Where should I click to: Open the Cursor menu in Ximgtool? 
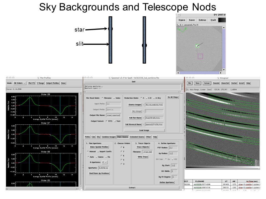tap(207, 83)
